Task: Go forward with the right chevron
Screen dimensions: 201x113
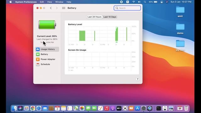Action: (57, 8)
